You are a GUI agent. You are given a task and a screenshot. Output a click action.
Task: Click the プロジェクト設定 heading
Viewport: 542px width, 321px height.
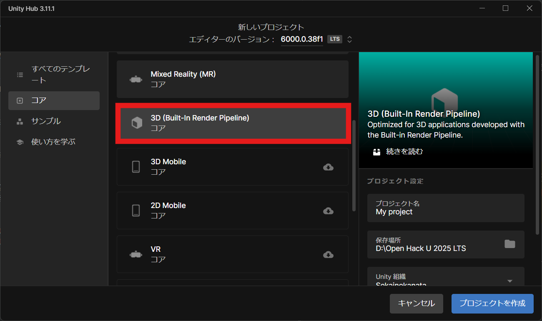(x=395, y=181)
